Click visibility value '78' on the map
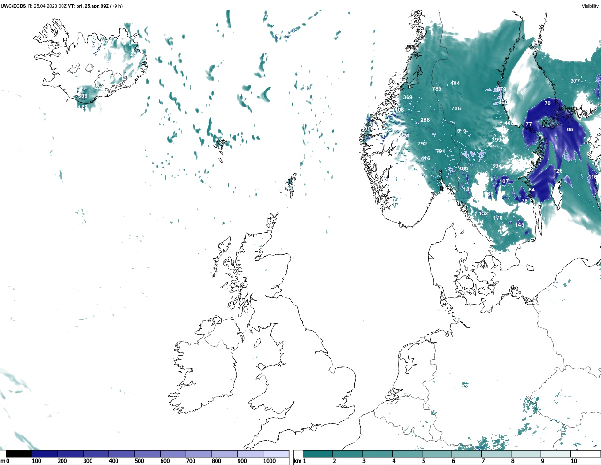The image size is (601, 465). [524, 200]
